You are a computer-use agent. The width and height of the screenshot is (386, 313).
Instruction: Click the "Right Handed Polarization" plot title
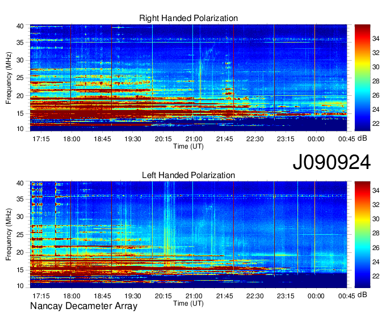coord(188,18)
